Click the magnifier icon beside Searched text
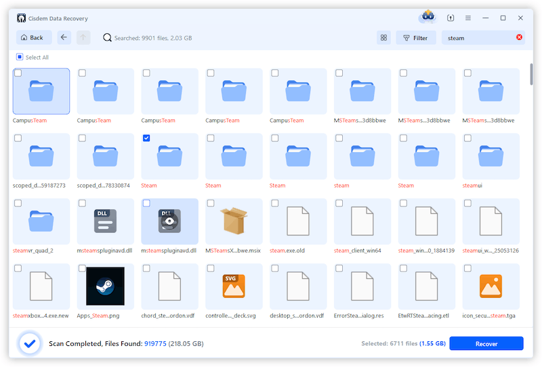Image resolution: width=542 pixels, height=367 pixels. point(107,37)
